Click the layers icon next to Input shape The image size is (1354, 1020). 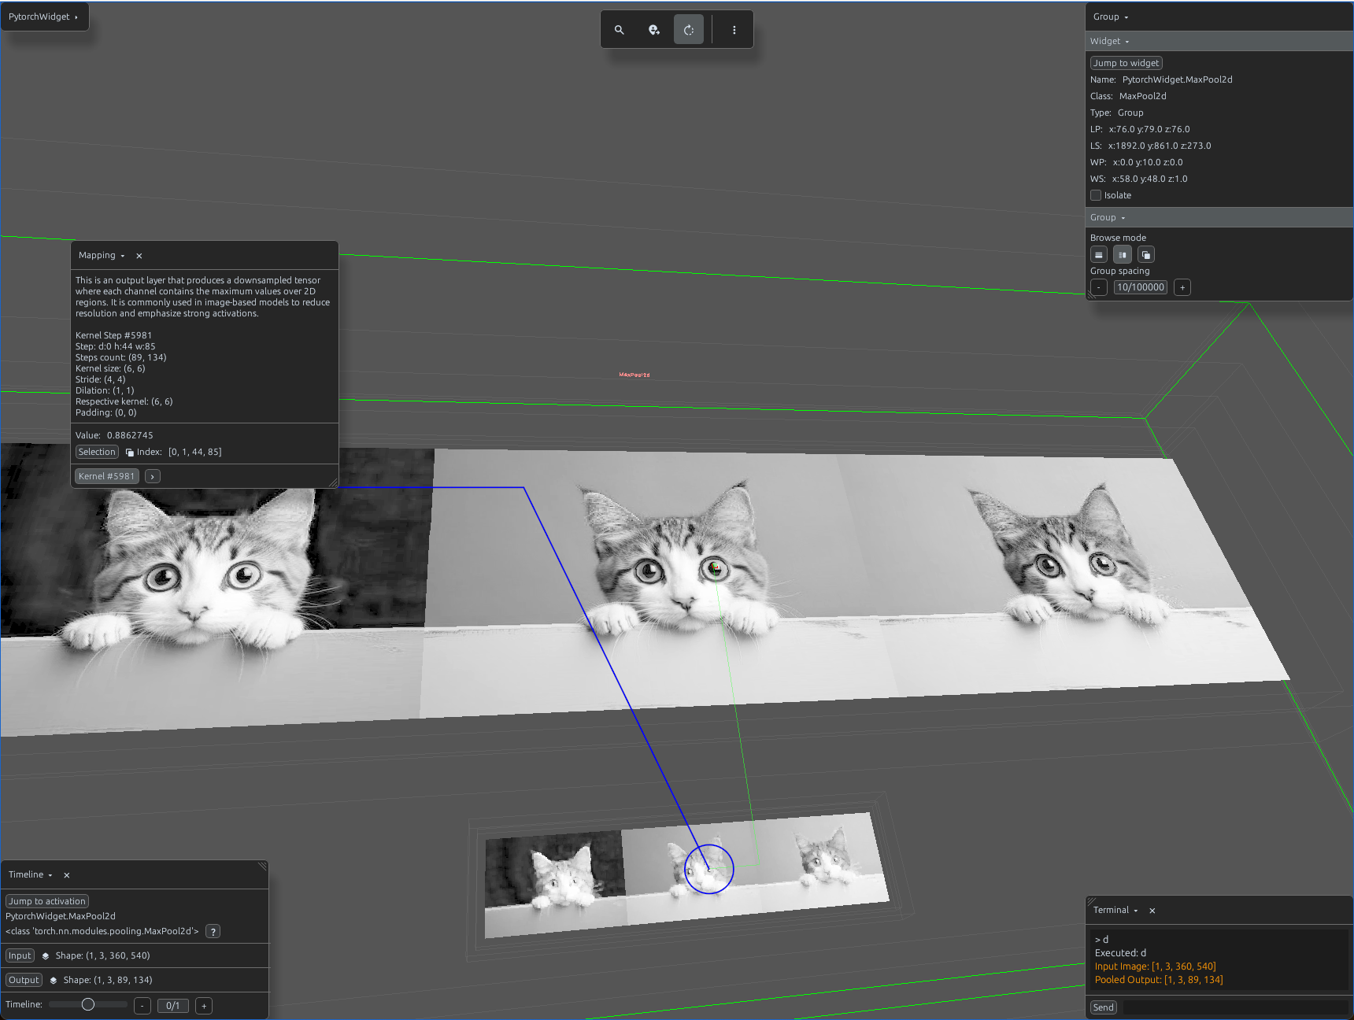tap(46, 956)
